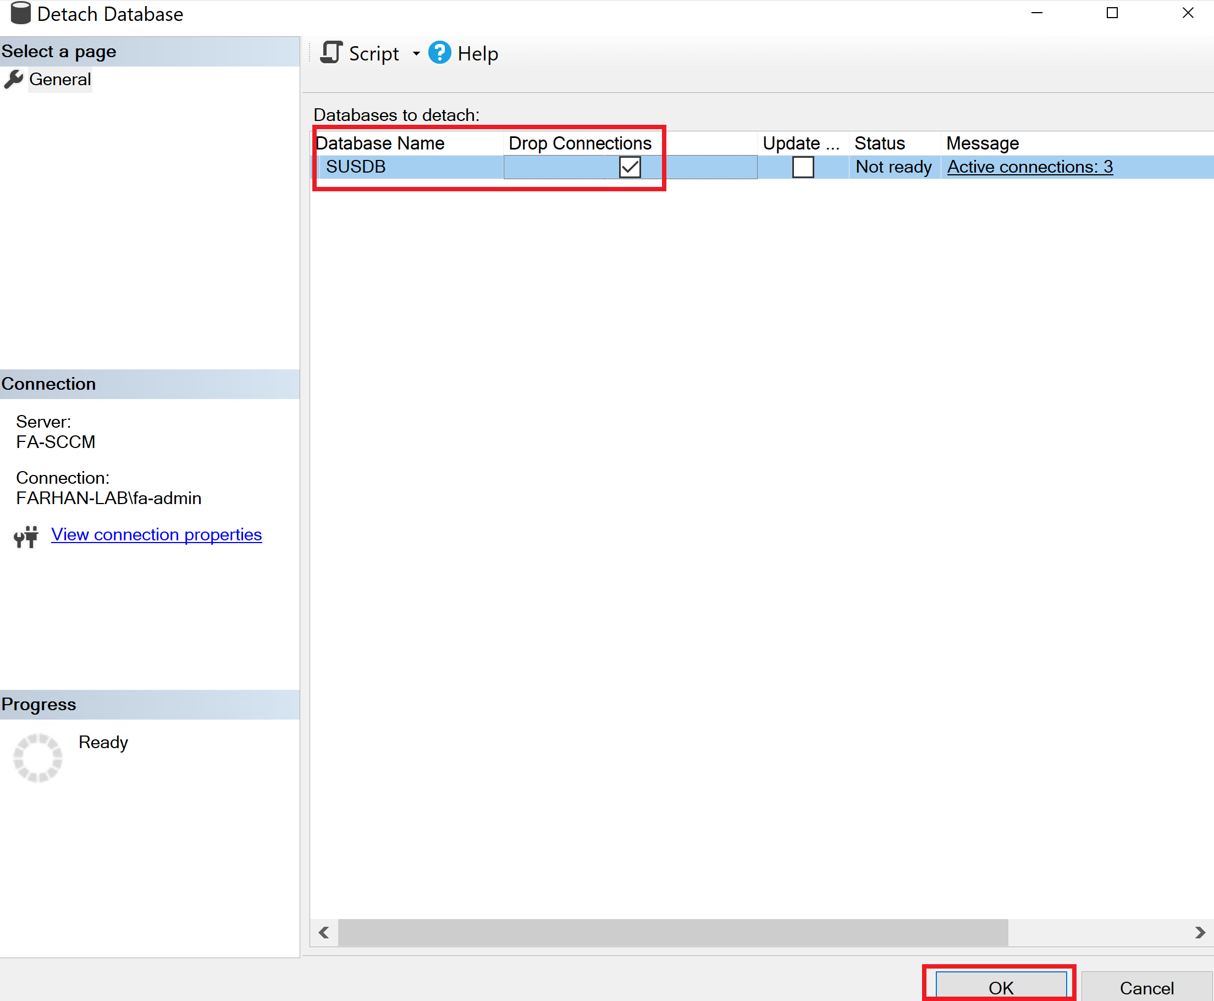Viewport: 1214px width, 1001px height.
Task: Click the horizontal scrollbar thumb
Action: coord(672,932)
